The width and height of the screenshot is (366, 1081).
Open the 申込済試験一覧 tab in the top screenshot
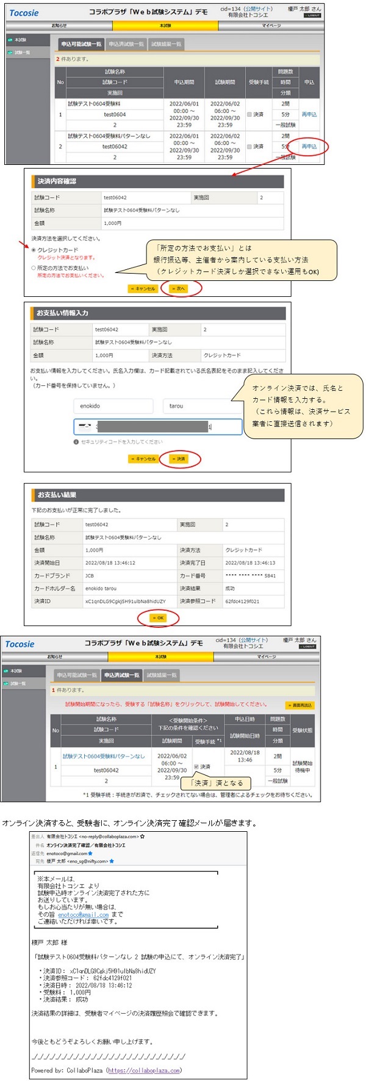126,44
